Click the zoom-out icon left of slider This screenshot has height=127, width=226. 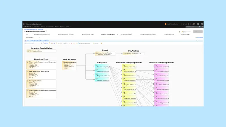tap(25, 43)
